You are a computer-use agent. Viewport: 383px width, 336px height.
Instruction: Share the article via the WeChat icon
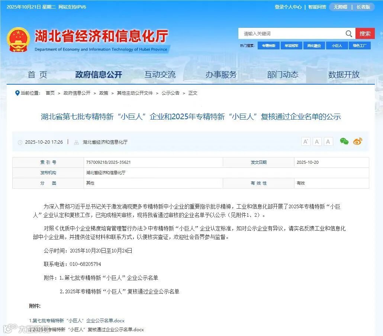click(344, 141)
